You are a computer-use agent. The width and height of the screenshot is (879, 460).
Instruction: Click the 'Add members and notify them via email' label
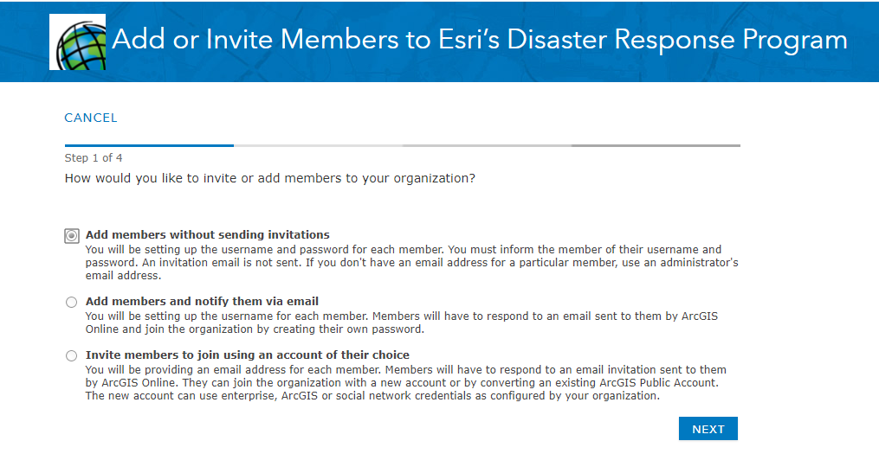pos(202,301)
